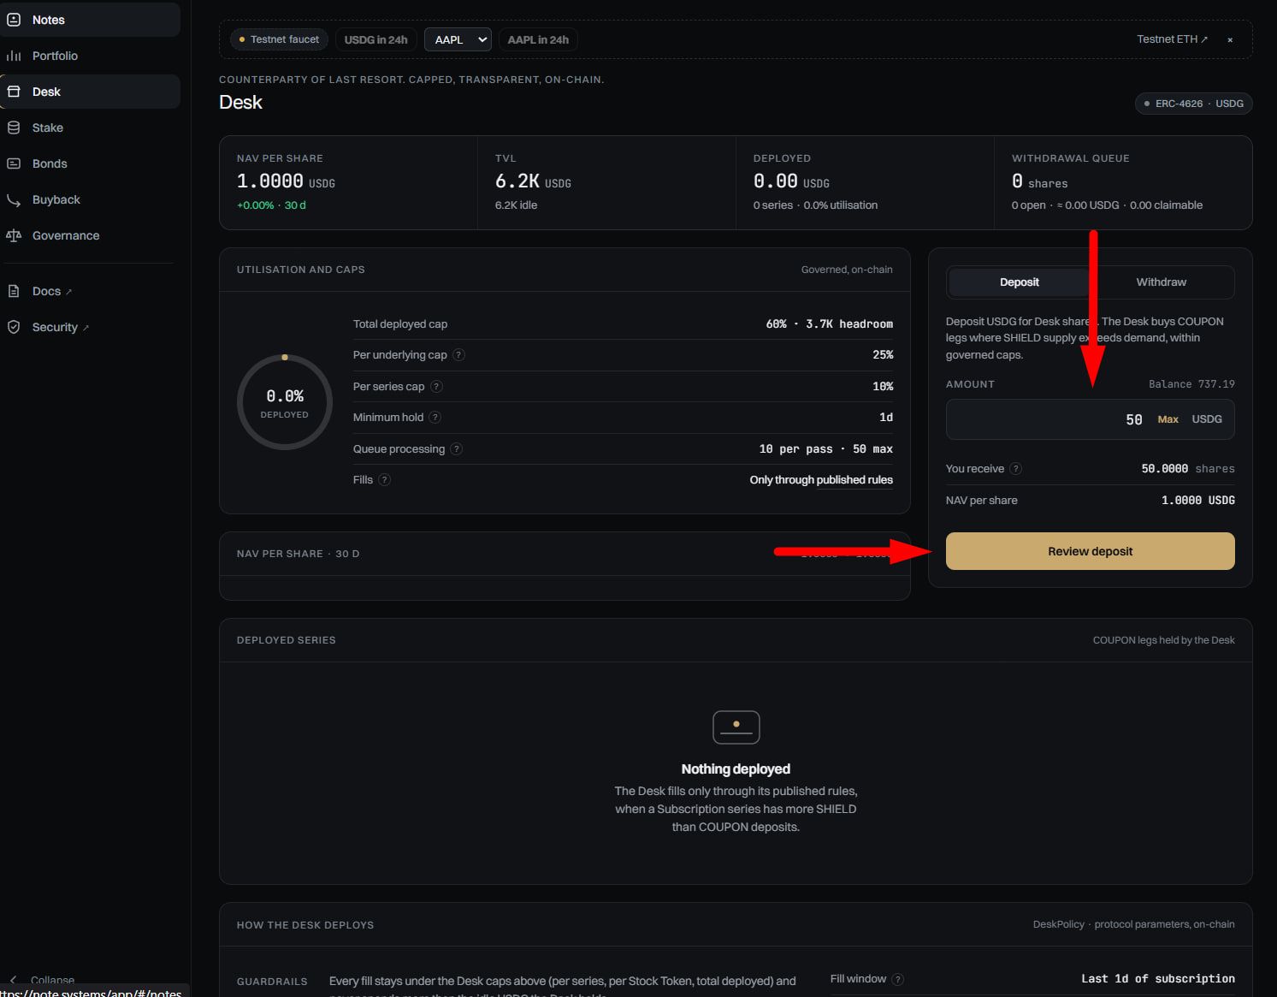The height and width of the screenshot is (997, 1277).
Task: Open the Notes sidebar icon
Action: pyautogui.click(x=14, y=20)
